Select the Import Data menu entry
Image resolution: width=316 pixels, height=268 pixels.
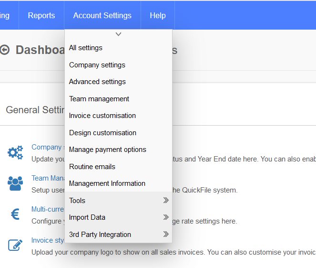[x=118, y=217]
